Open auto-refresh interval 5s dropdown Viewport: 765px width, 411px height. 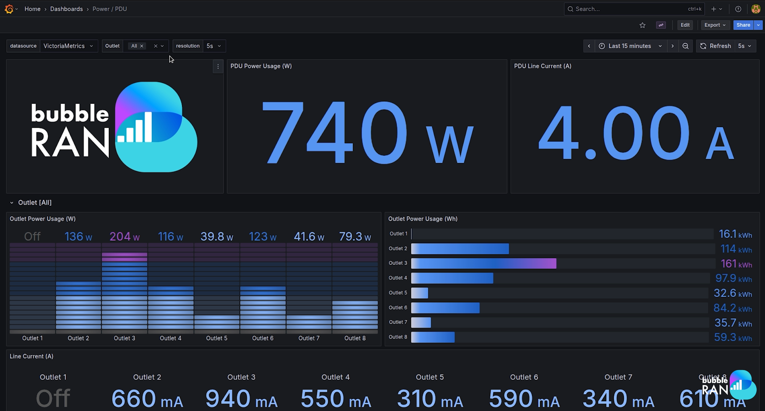coord(745,46)
